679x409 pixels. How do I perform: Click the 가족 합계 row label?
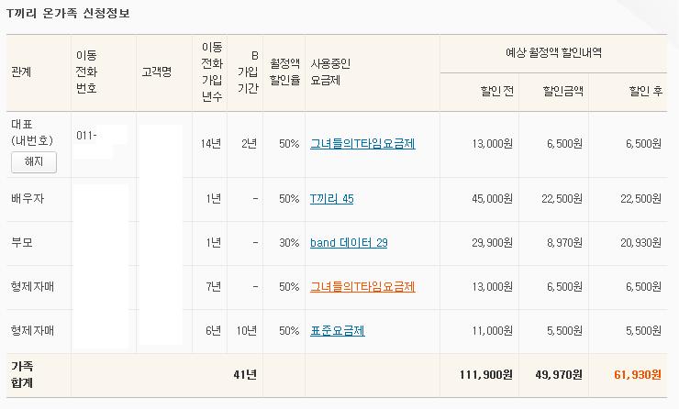(22, 374)
